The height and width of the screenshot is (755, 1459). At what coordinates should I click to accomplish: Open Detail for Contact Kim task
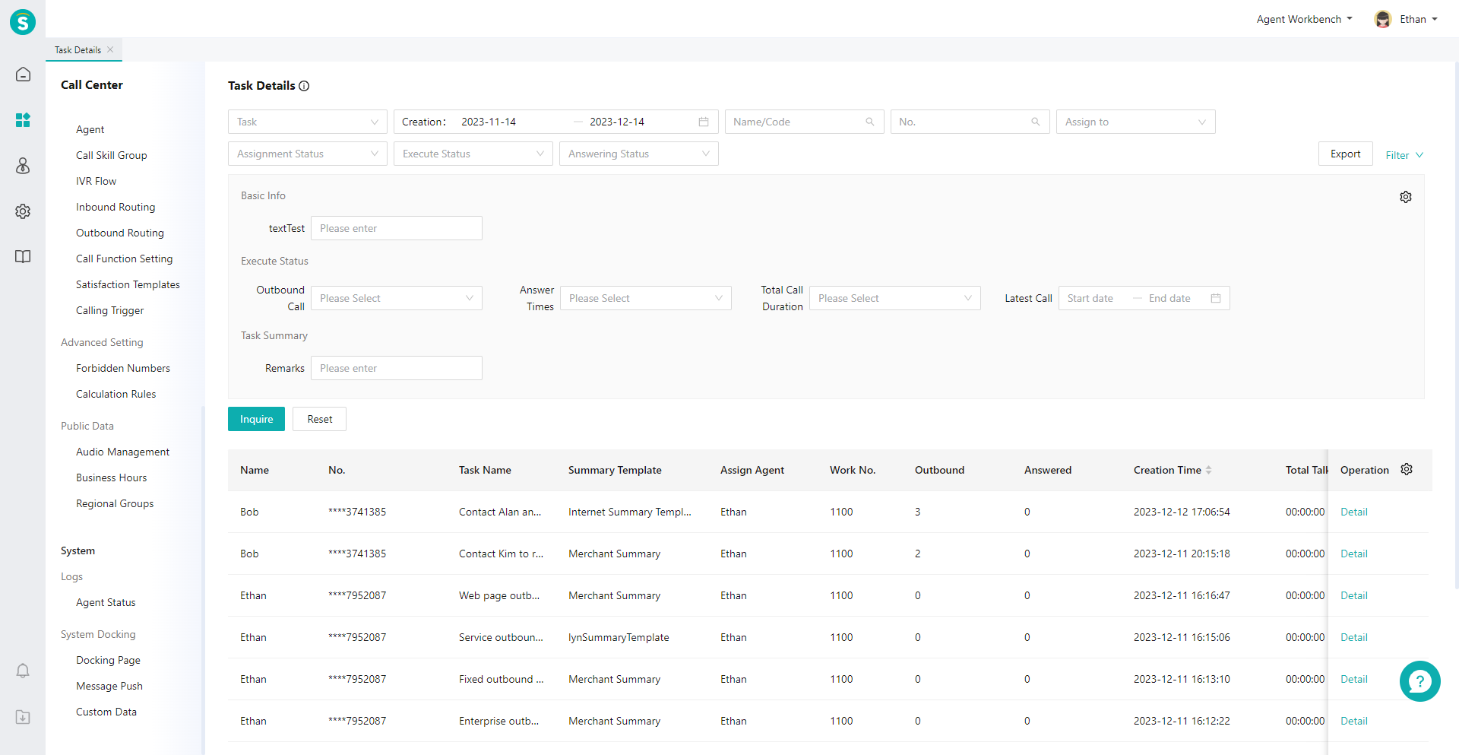tap(1353, 554)
